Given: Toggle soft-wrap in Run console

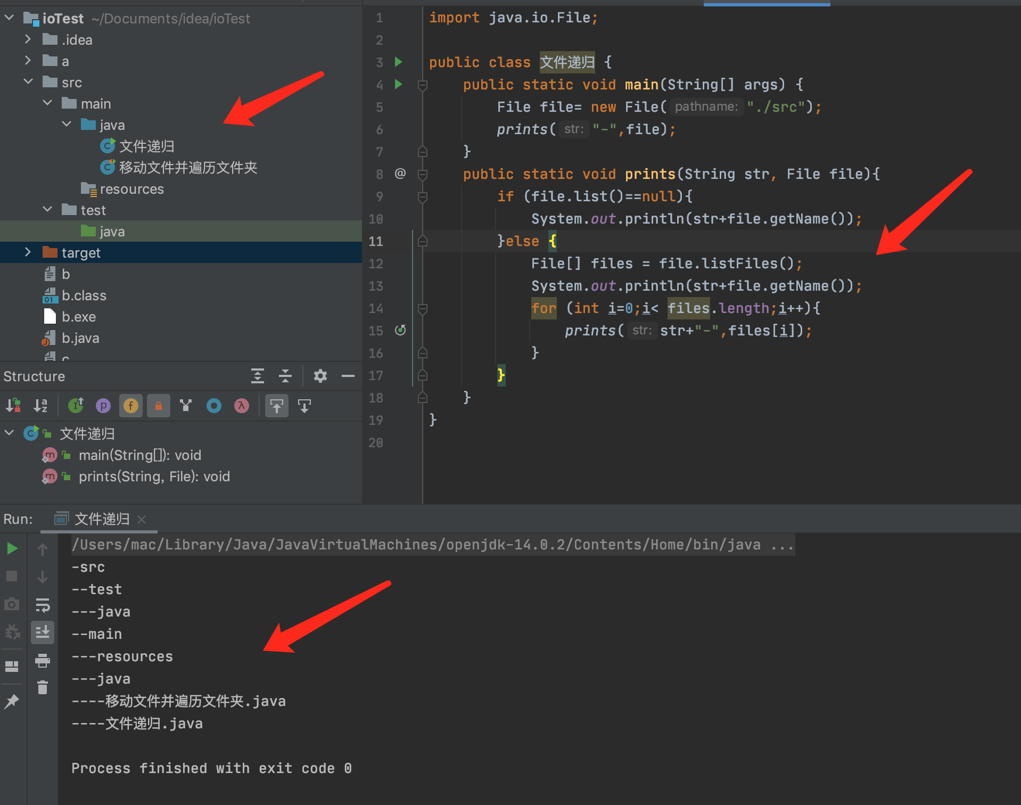Looking at the screenshot, I should (x=43, y=605).
